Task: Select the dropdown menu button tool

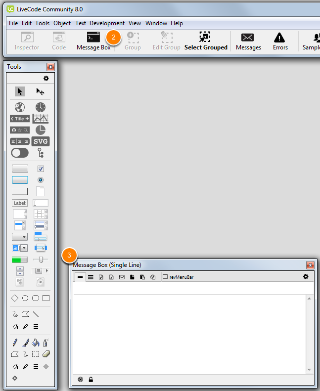Action: pyautogui.click(x=20, y=237)
